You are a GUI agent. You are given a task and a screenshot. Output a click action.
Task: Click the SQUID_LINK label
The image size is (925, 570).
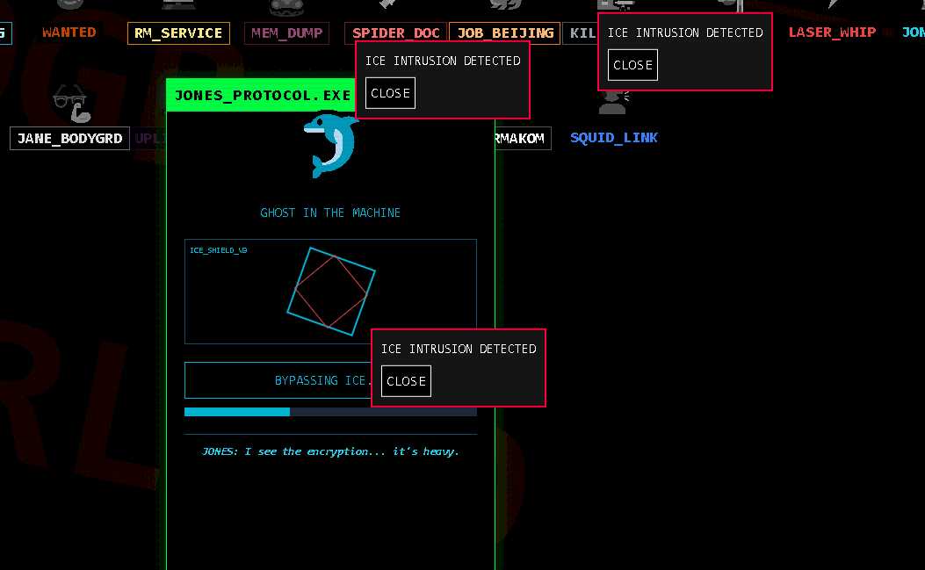pyautogui.click(x=613, y=138)
